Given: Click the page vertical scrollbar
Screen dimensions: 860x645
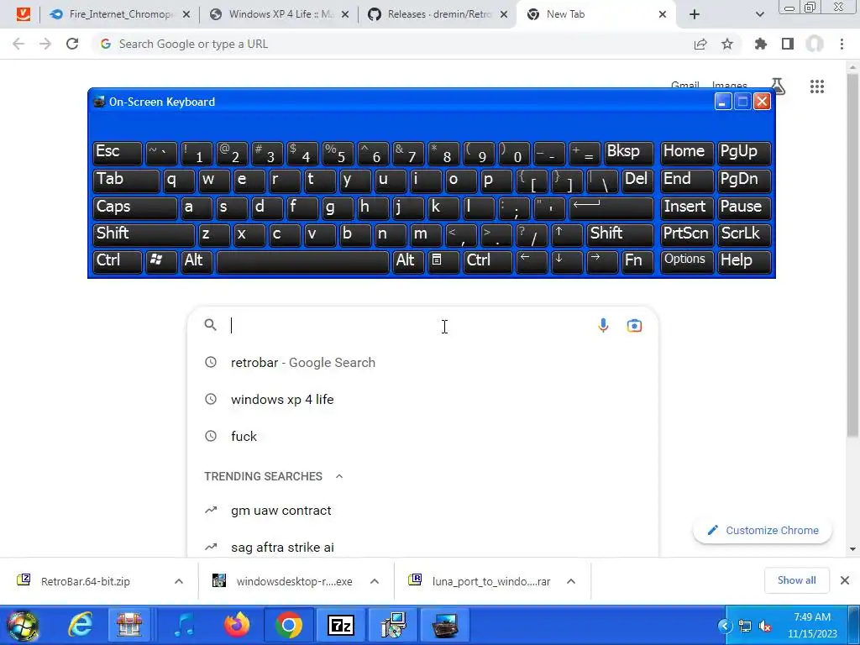Looking at the screenshot, I should (852, 255).
